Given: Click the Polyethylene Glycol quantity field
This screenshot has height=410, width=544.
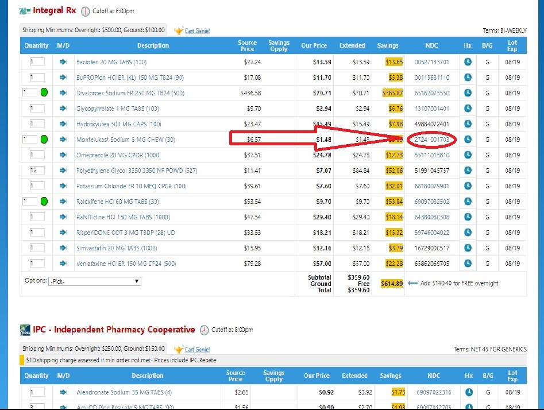Looking at the screenshot, I should 37,171.
